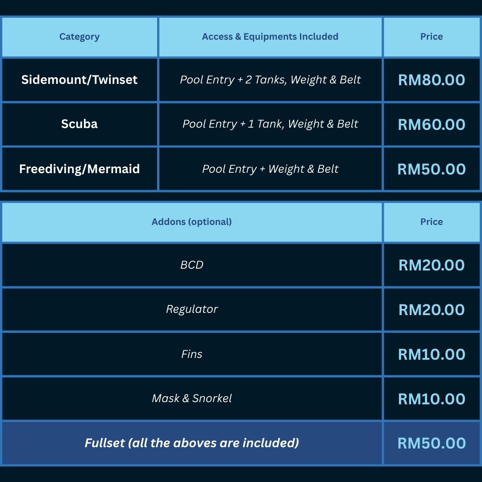Select the BCD addon row
Image resolution: width=482 pixels, height=482 pixels.
192,265
